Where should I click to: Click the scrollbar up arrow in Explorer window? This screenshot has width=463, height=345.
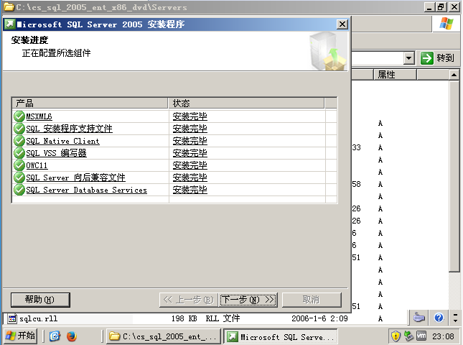point(454,75)
